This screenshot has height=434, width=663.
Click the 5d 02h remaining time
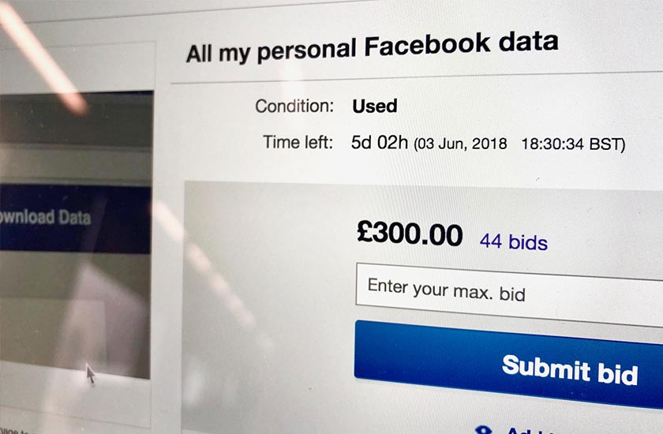pos(380,144)
